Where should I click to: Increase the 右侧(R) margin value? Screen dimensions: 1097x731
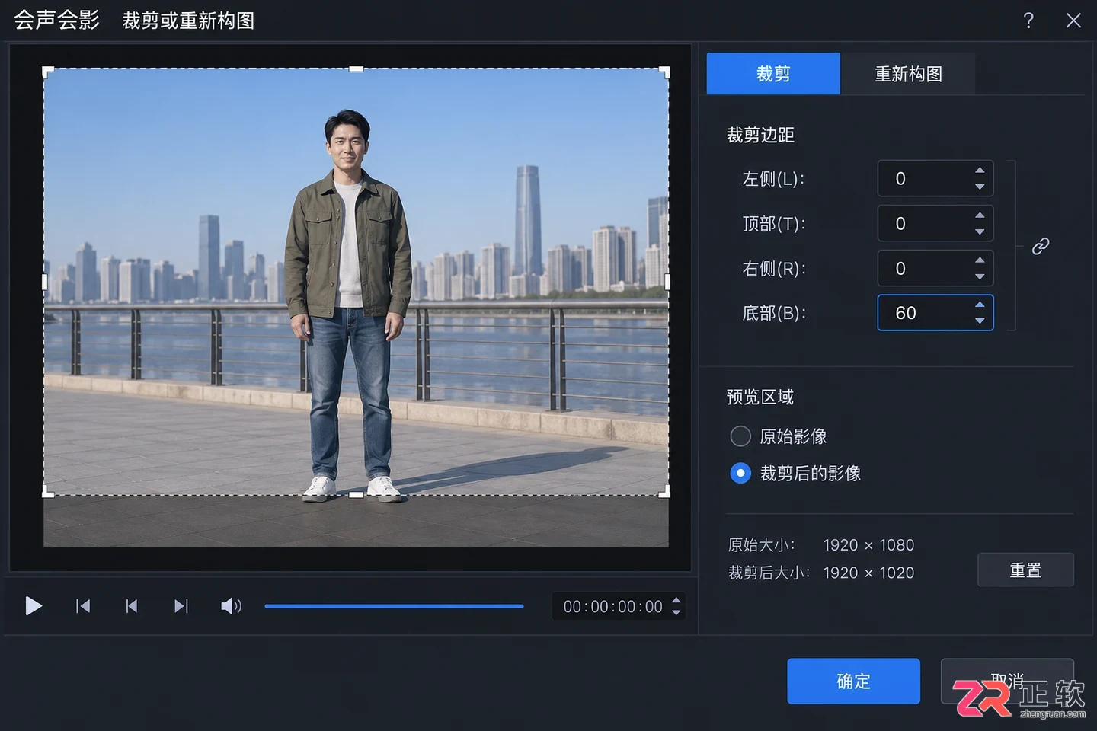(980, 260)
